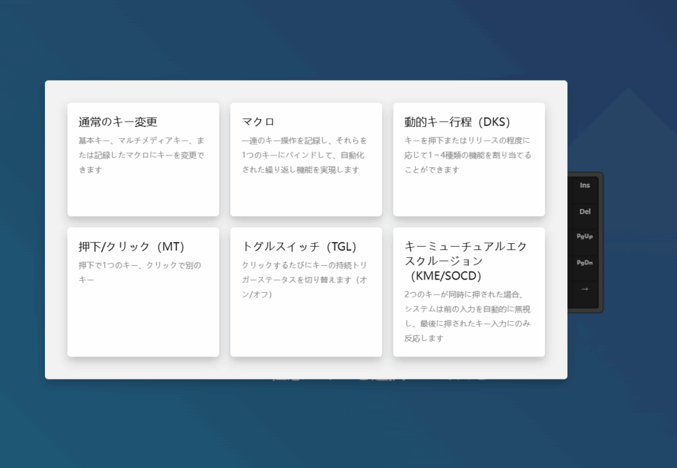Open the KME/SOCD mutual exclusion card
This screenshot has width=677, height=468.
[469, 292]
